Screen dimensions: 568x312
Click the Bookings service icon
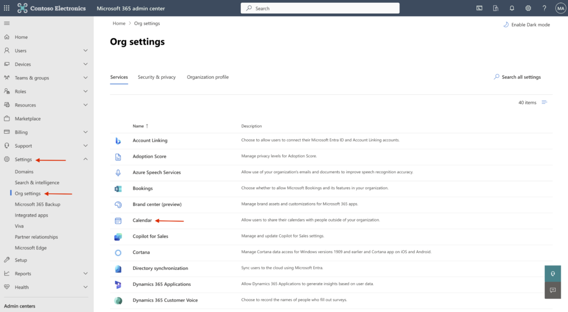(x=118, y=189)
